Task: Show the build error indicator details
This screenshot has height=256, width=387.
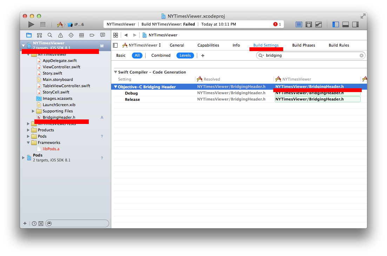Action: (x=277, y=24)
